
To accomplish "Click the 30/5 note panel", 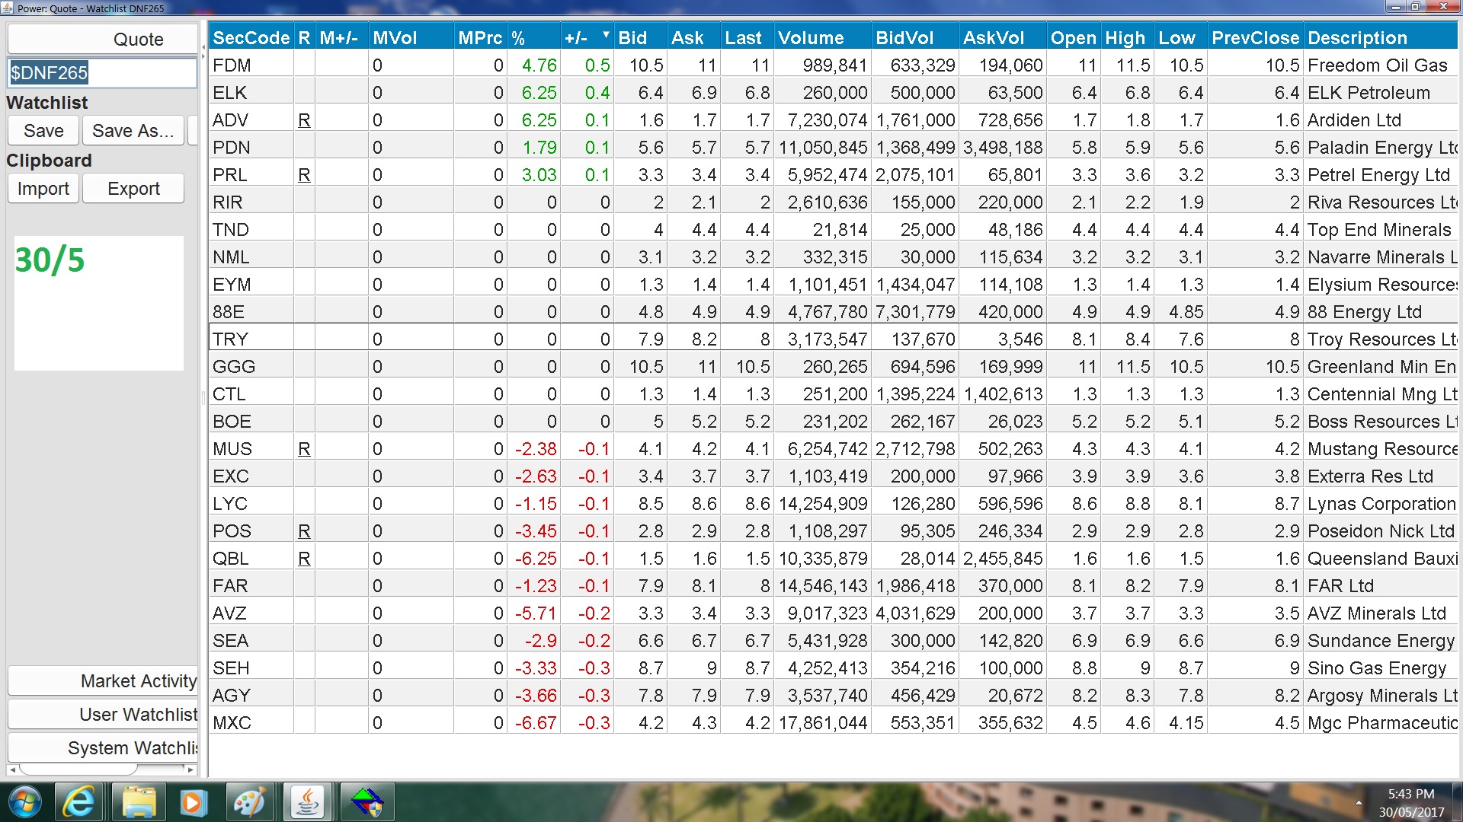I will (99, 303).
